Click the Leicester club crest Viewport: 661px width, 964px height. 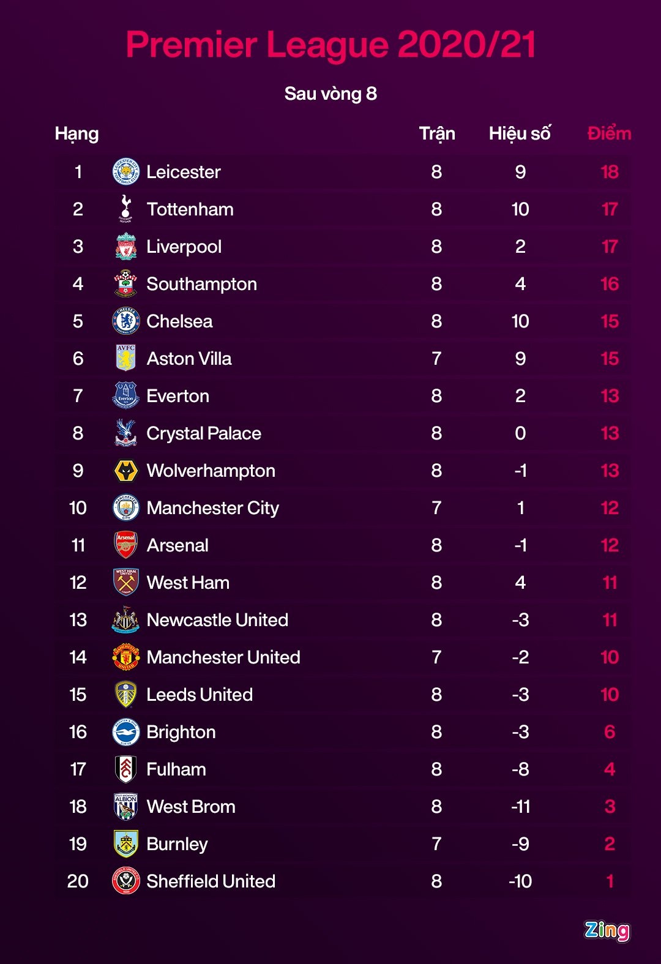pyautogui.click(x=126, y=172)
